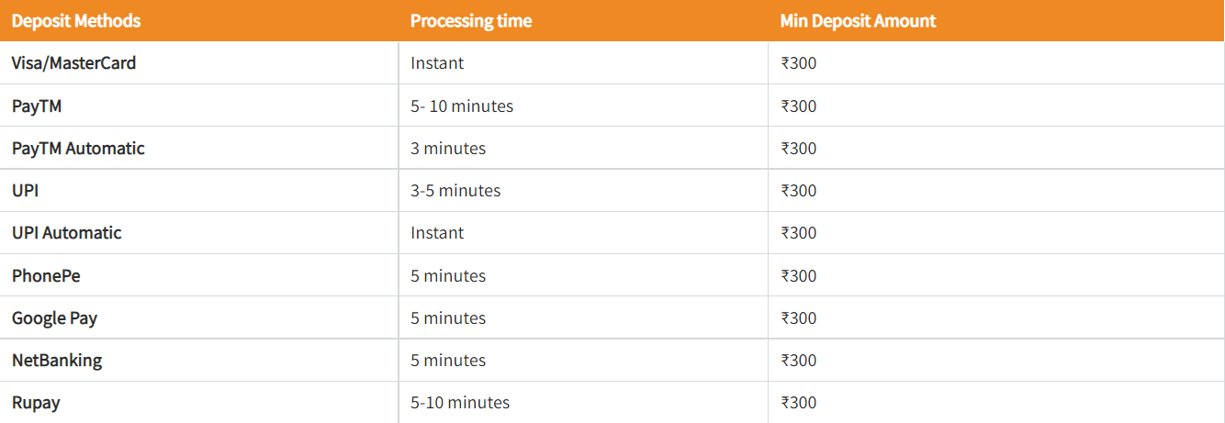This screenshot has height=423, width=1225.
Task: Select the ₹300 amount in Visa/MasterCard row
Action: click(x=798, y=63)
